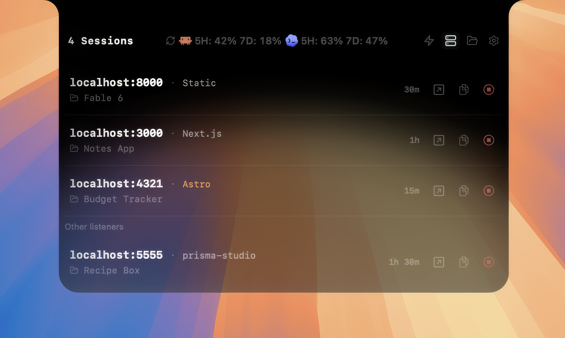Click the Budget Tracker folder icon
Screen dimensions: 565x338
[74, 199]
